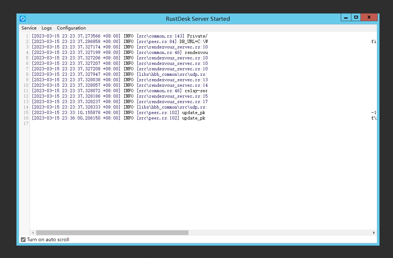
Task: Click log line 1 with common.rs:143 Private/
Action: [x=119, y=36]
